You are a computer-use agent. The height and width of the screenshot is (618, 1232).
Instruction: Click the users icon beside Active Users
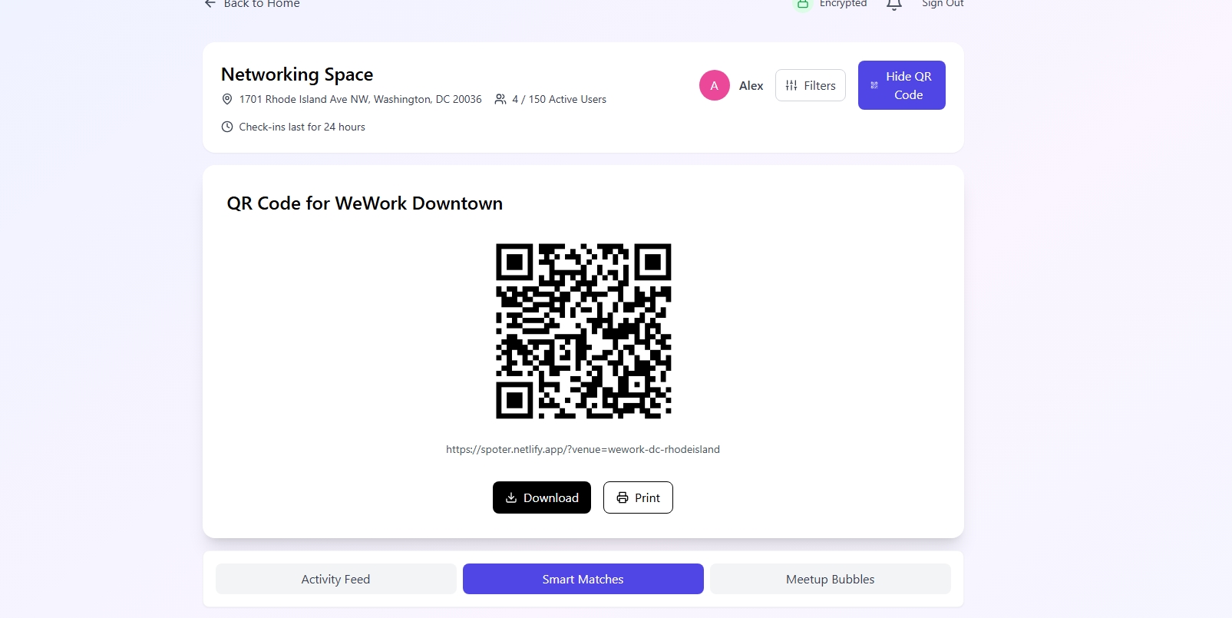500,99
